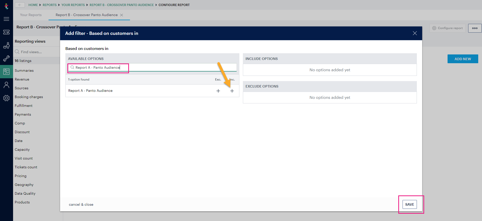Go to HOME breadcrumb

click(33, 5)
